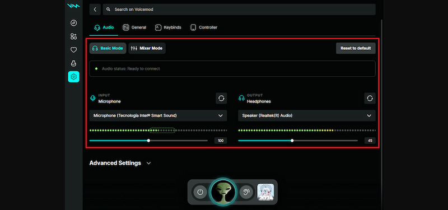Screen dimensions: 448x210
Task: Open the microphone input device dropdown
Action: click(158, 116)
